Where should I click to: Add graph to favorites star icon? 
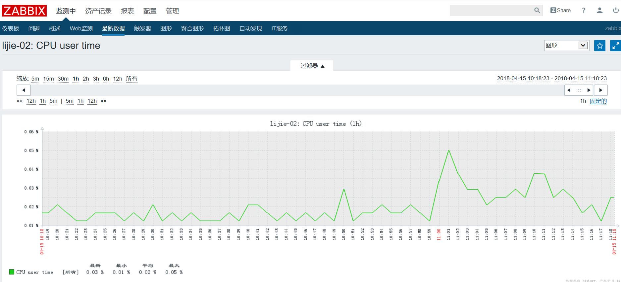pos(599,46)
